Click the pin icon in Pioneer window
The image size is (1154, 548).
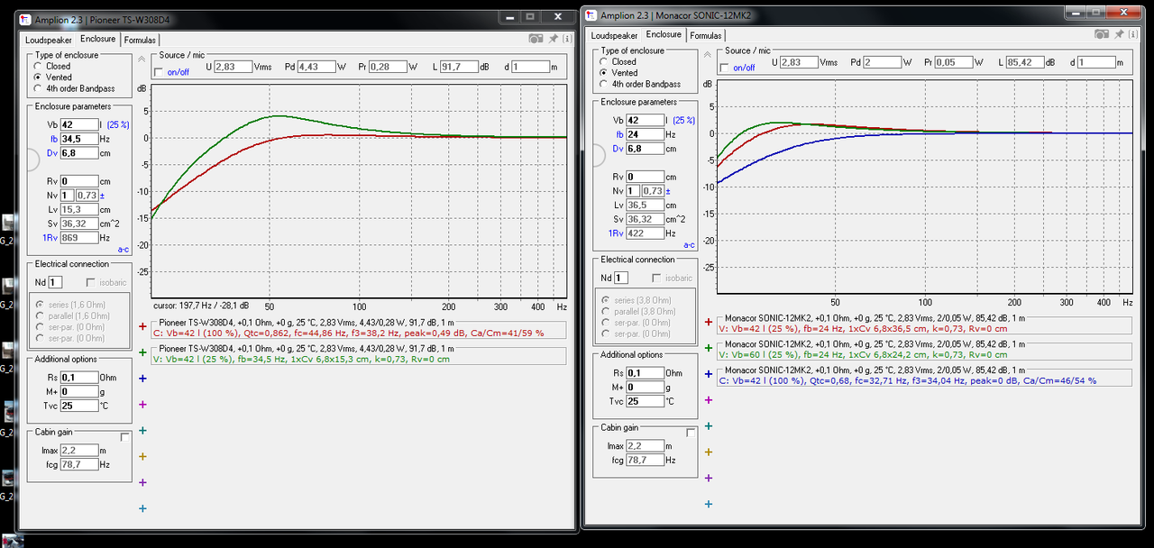click(552, 38)
